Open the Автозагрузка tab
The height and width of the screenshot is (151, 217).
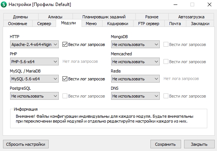click(x=191, y=17)
